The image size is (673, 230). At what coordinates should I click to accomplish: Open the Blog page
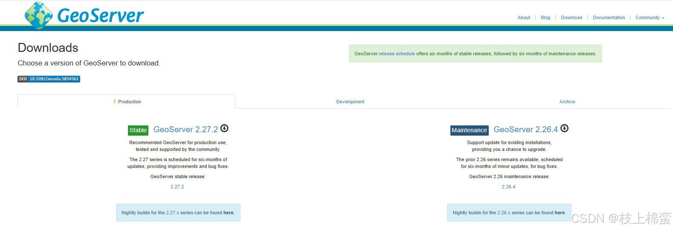pyautogui.click(x=545, y=17)
